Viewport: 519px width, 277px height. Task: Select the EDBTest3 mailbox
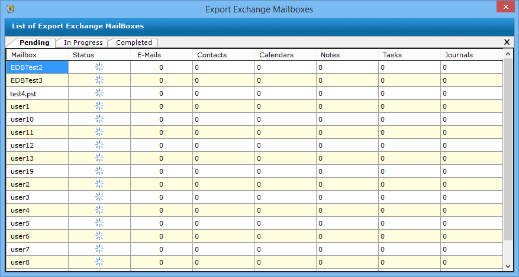tap(37, 80)
